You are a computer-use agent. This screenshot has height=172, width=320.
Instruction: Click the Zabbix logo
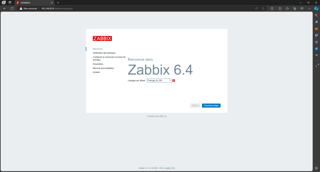pyautogui.click(x=102, y=38)
